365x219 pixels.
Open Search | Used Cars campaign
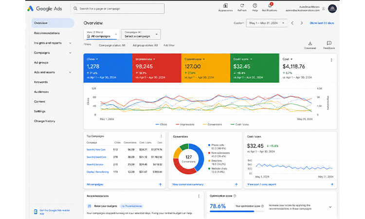pos(96,157)
